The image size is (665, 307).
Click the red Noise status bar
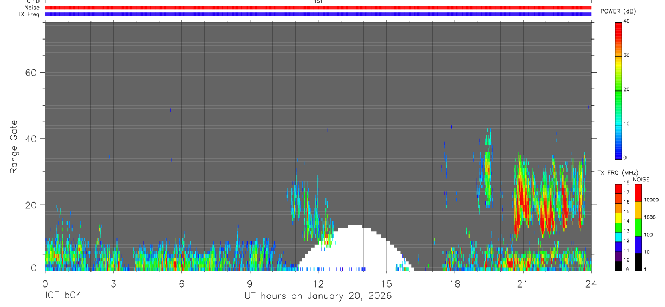(x=318, y=8)
